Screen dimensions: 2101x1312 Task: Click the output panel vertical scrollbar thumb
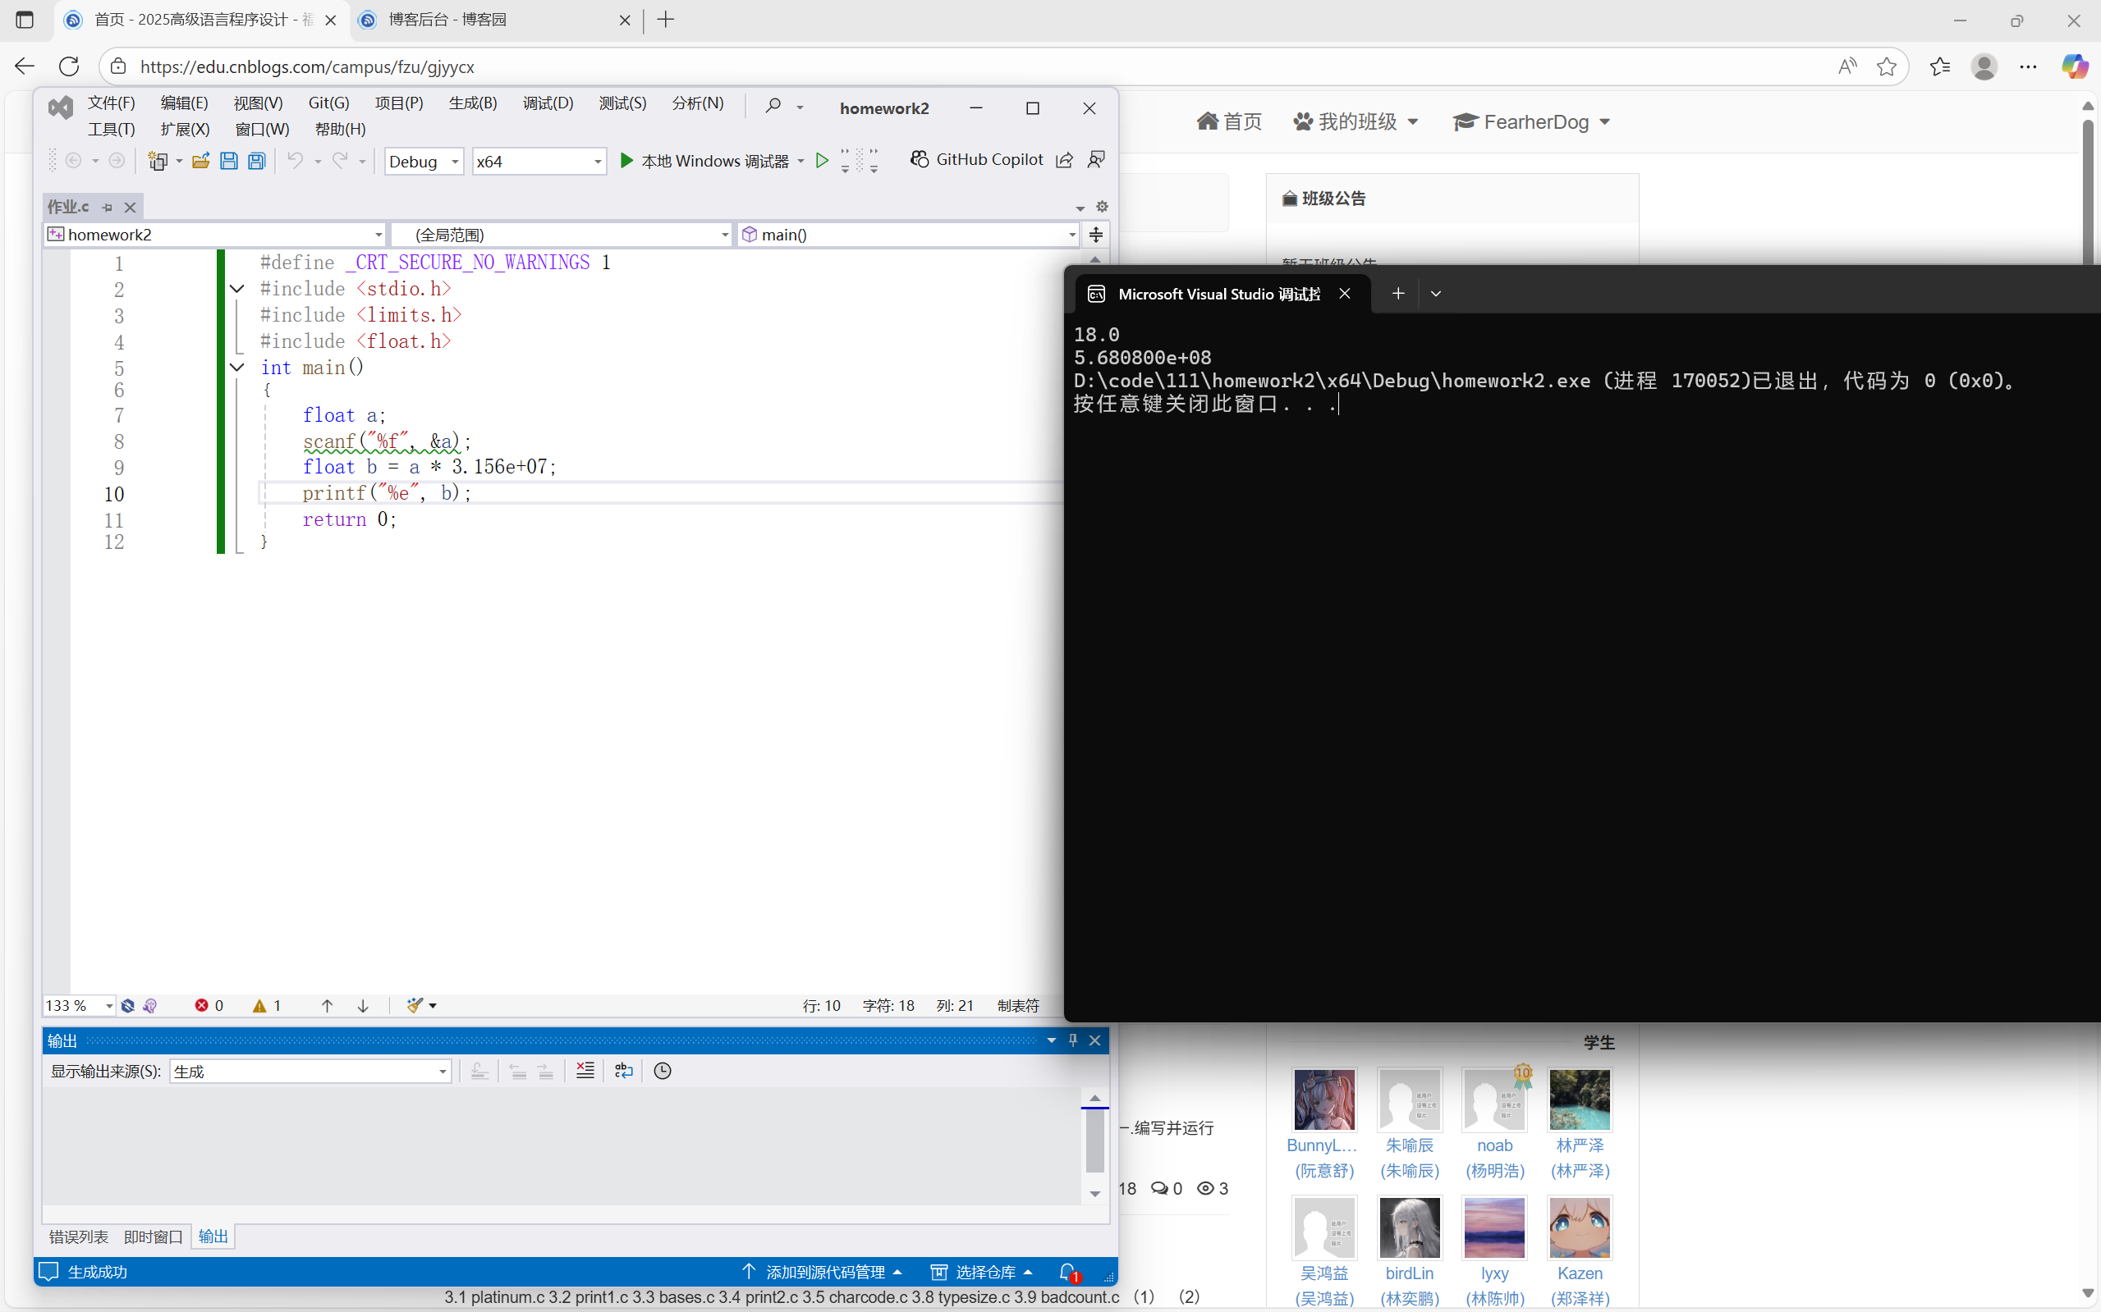coord(1094,1142)
